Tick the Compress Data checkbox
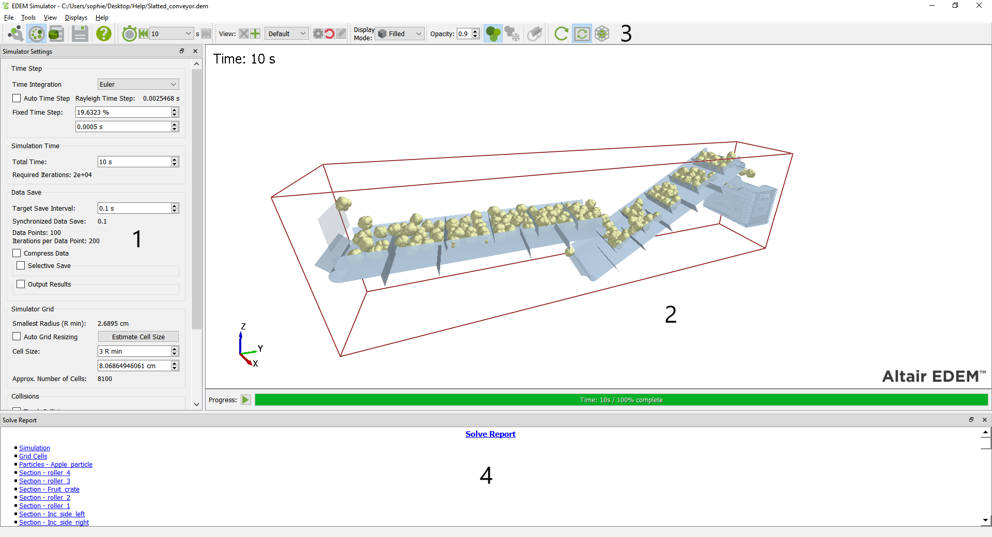 click(17, 254)
